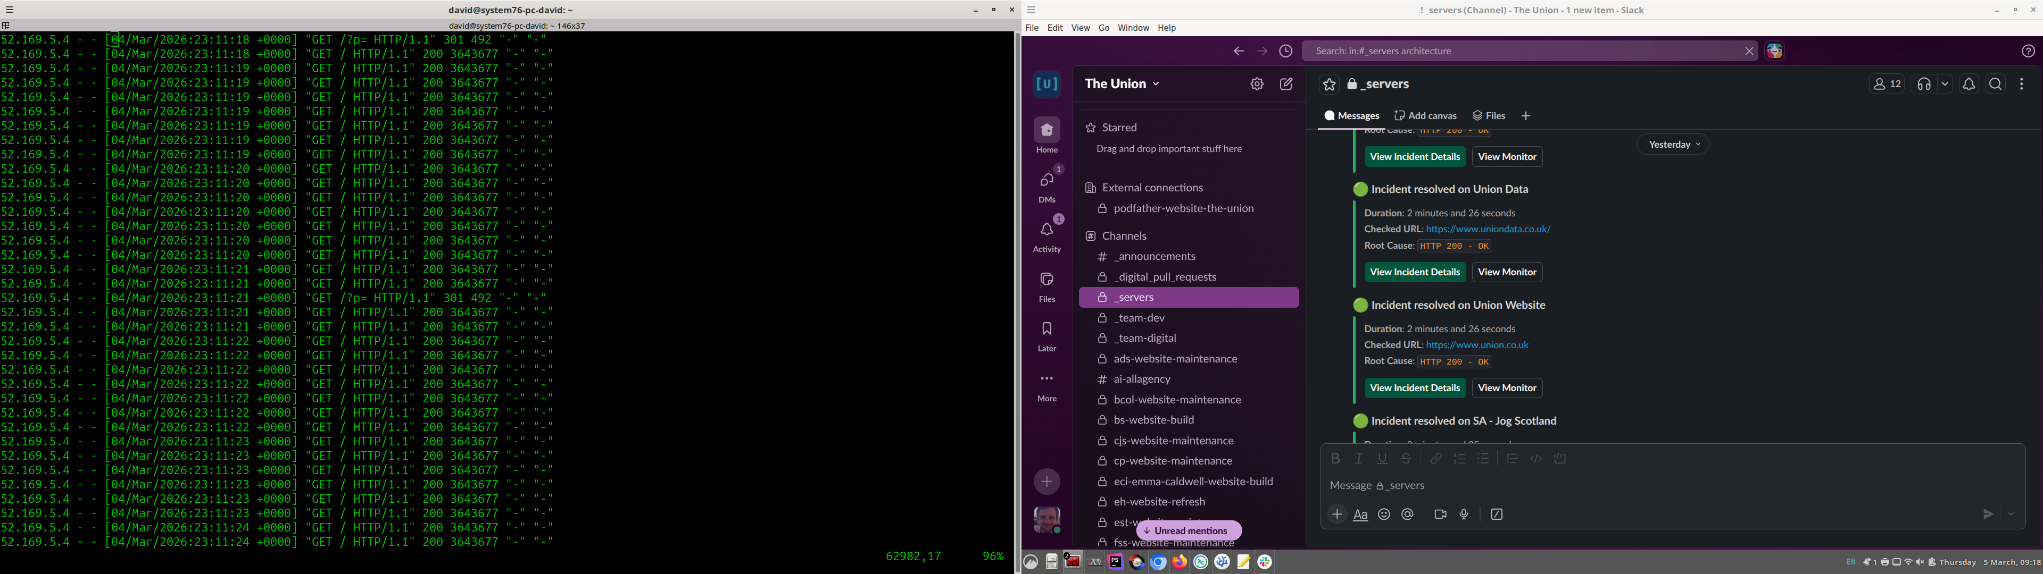2043x574 pixels.
Task: Open the emoji picker in composer
Action: pos(1384,514)
